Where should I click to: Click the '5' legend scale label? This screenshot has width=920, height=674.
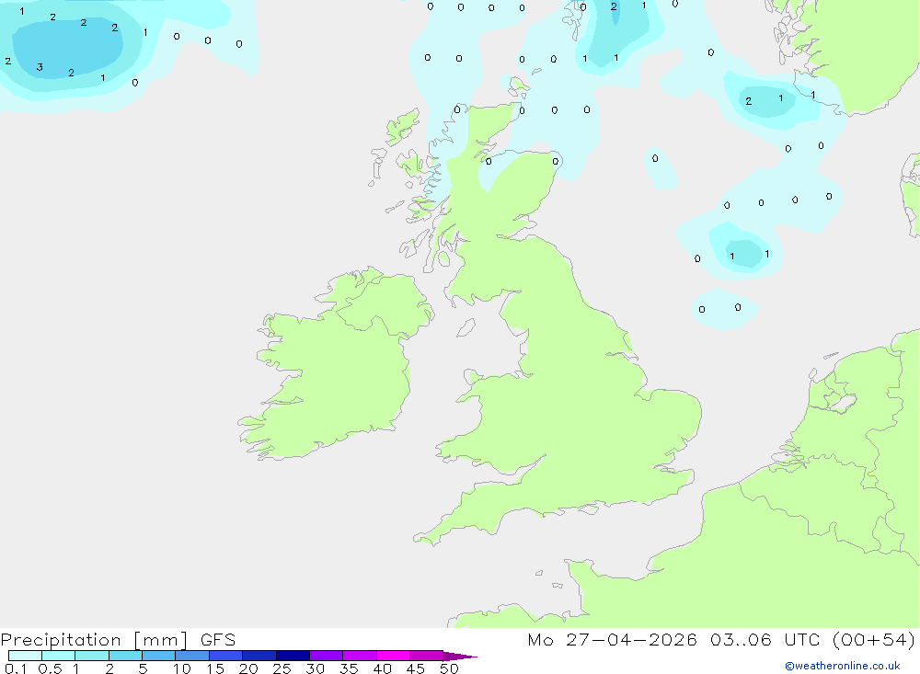[143, 668]
